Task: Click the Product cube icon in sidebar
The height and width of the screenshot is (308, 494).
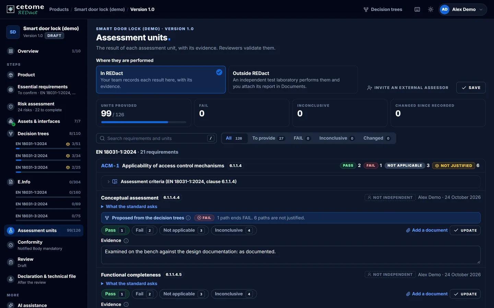Action: [11, 75]
